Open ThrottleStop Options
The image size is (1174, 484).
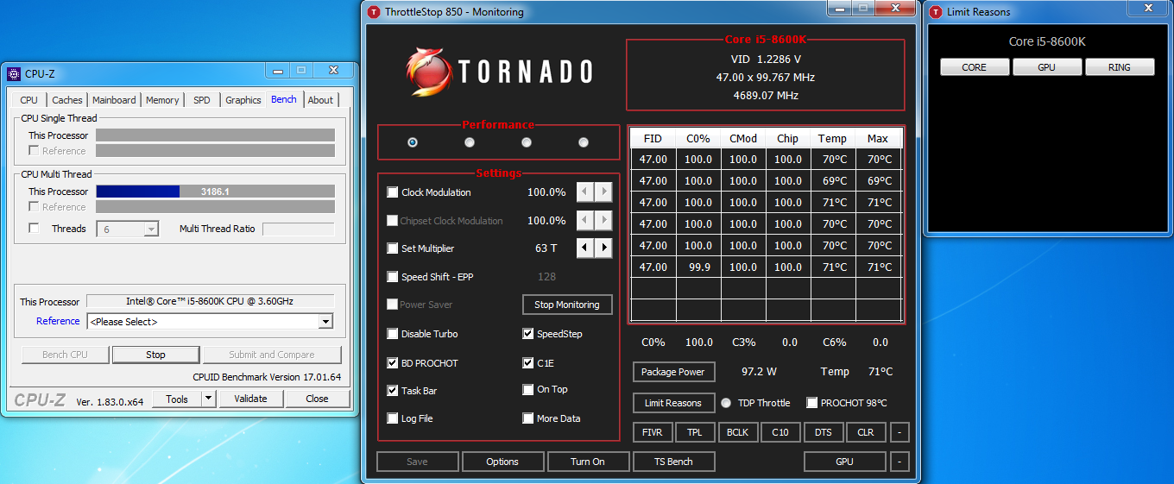[502, 462]
